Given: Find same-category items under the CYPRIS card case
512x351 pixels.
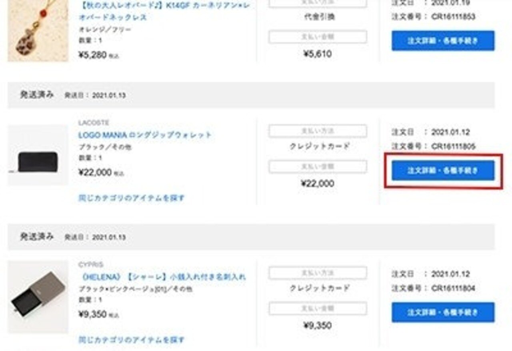Looking at the screenshot, I should (131, 340).
